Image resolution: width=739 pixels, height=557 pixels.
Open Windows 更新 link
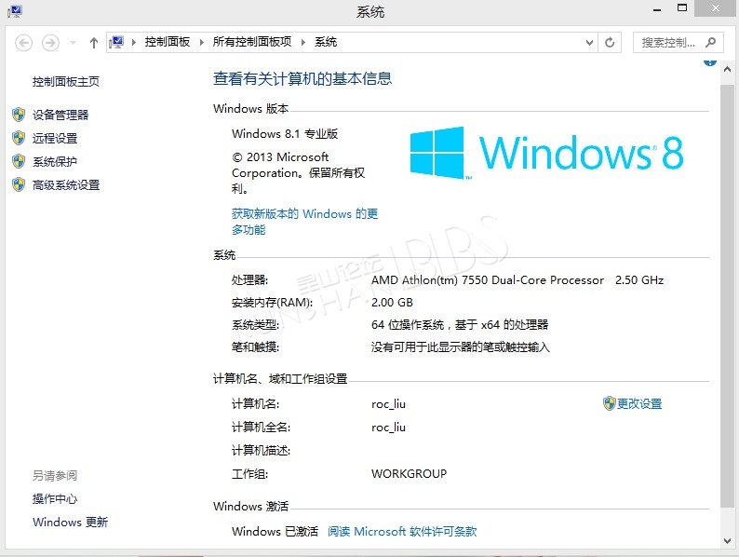[x=70, y=523]
